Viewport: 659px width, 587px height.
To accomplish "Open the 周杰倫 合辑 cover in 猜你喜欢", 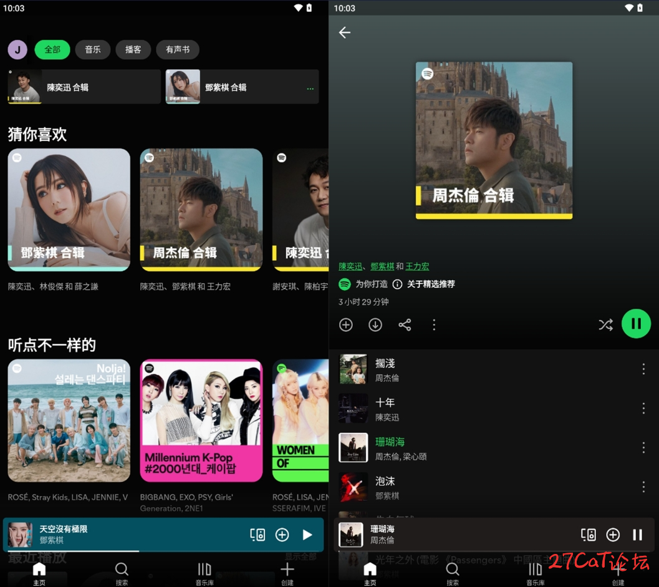I will point(201,210).
